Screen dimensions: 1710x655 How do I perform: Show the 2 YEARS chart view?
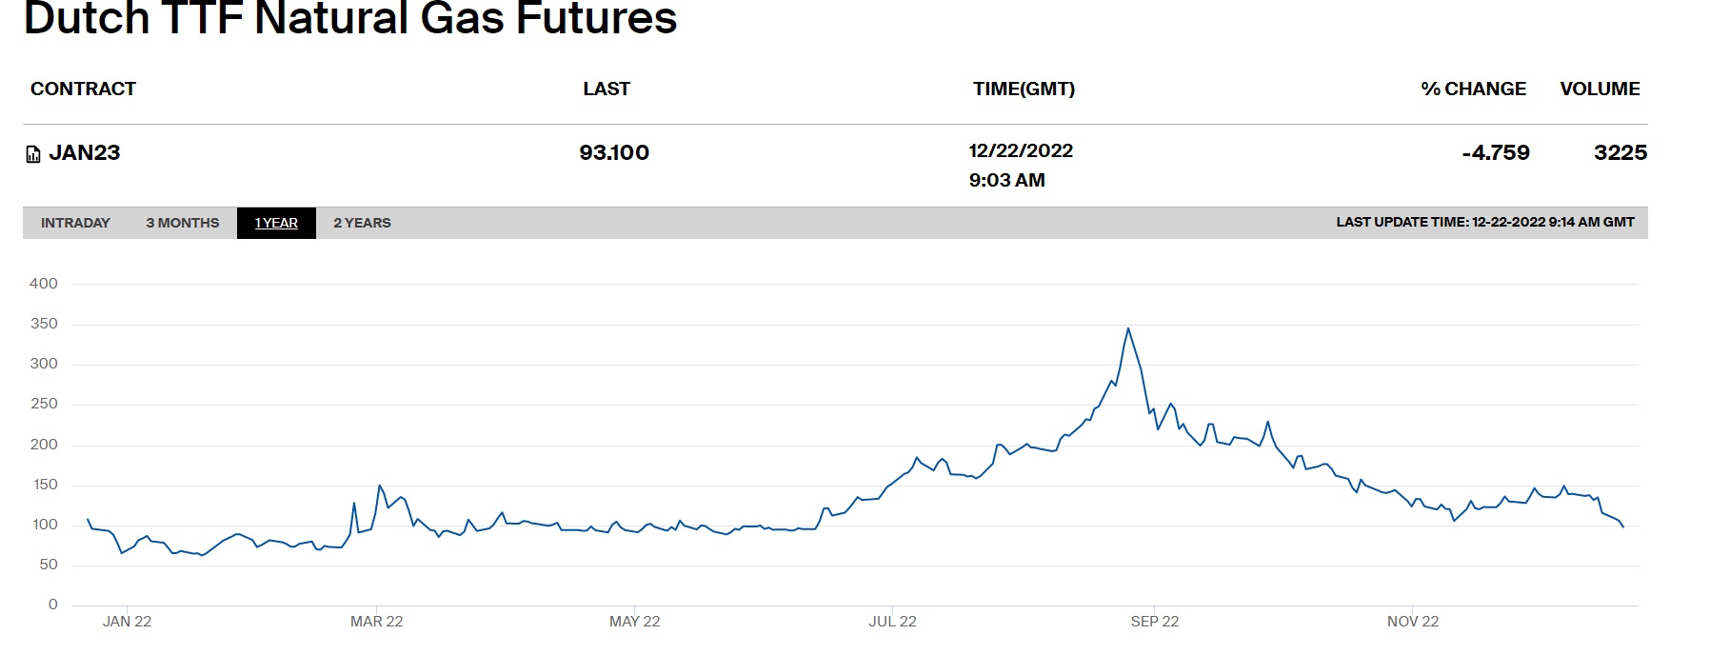[x=362, y=223]
